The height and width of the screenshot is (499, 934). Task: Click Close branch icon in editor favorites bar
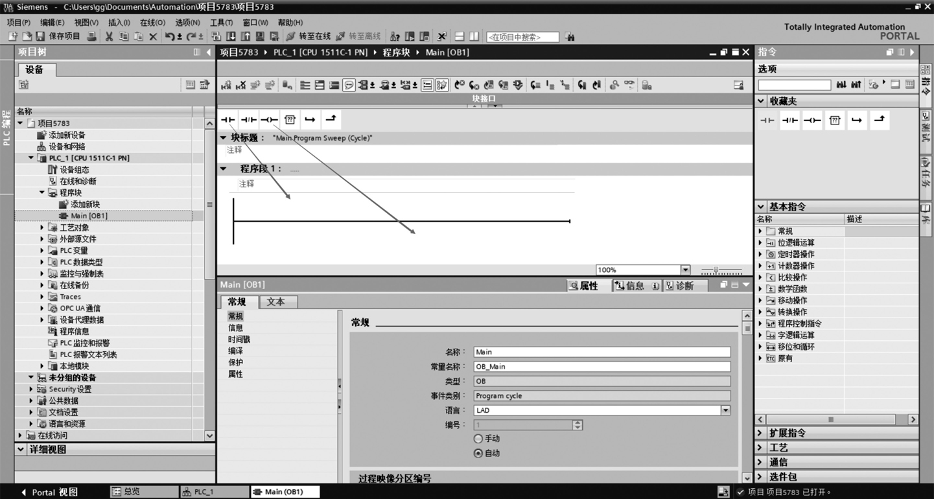[331, 119]
